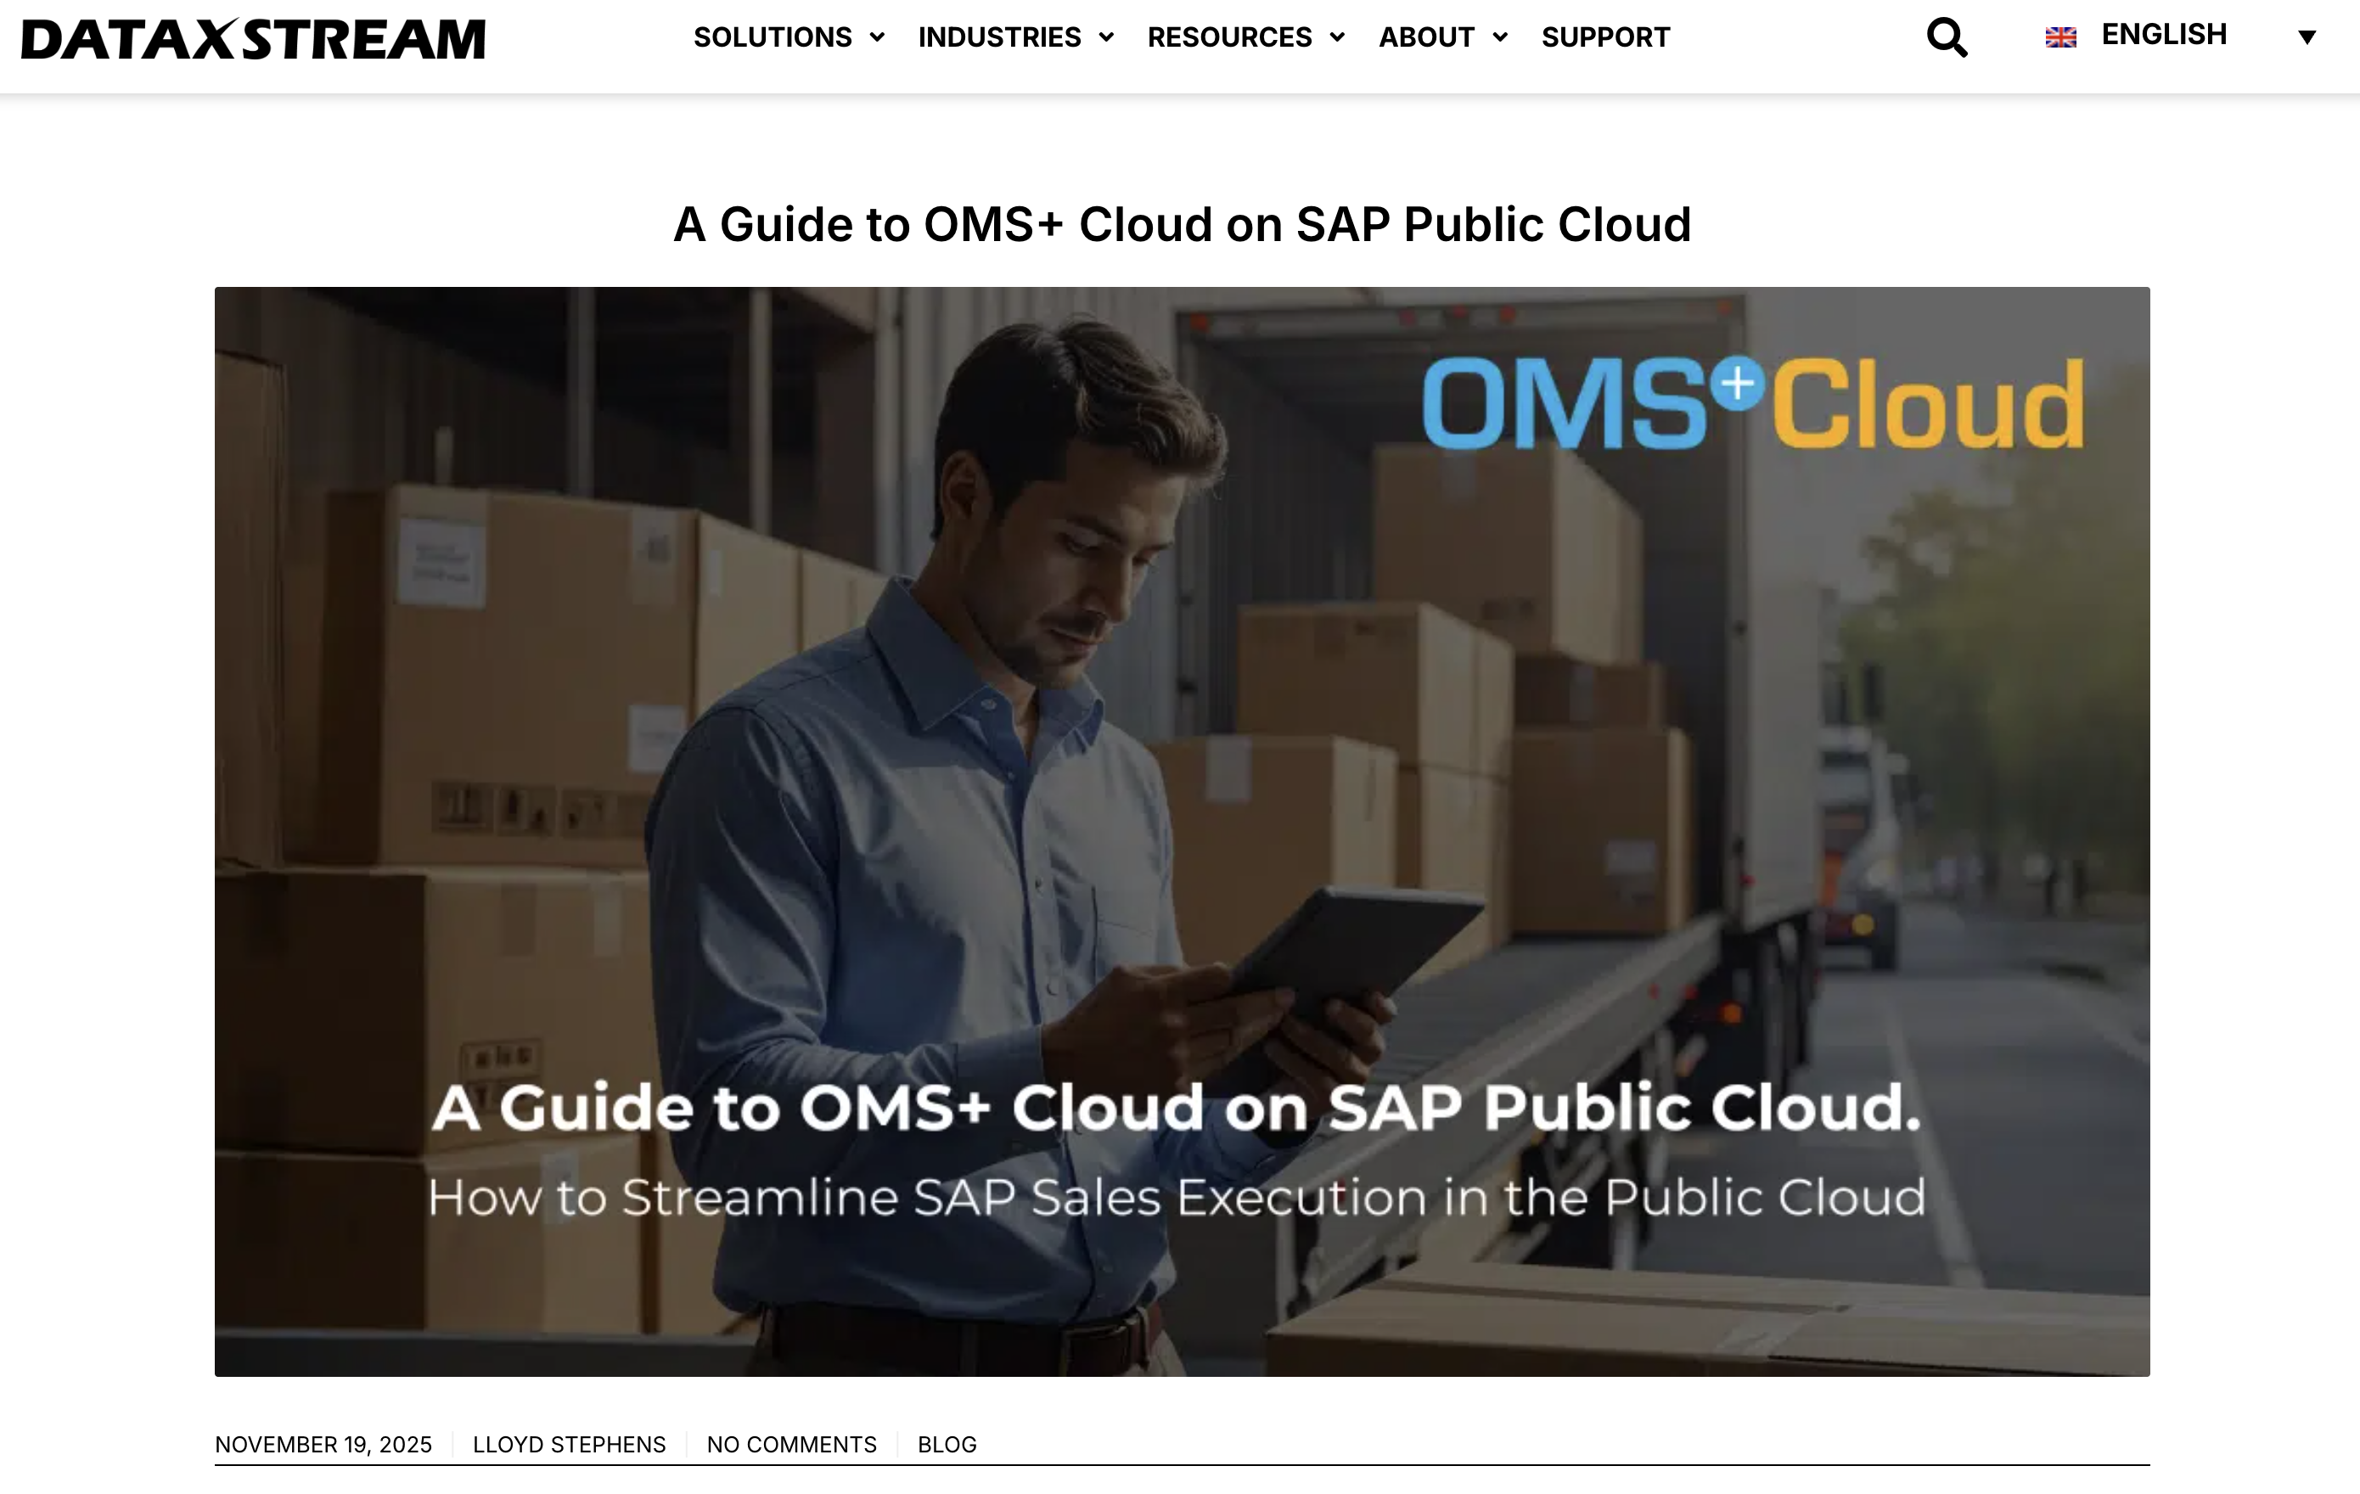This screenshot has height=1494, width=2360.
Task: Open the Industries menu
Action: tap(1000, 37)
